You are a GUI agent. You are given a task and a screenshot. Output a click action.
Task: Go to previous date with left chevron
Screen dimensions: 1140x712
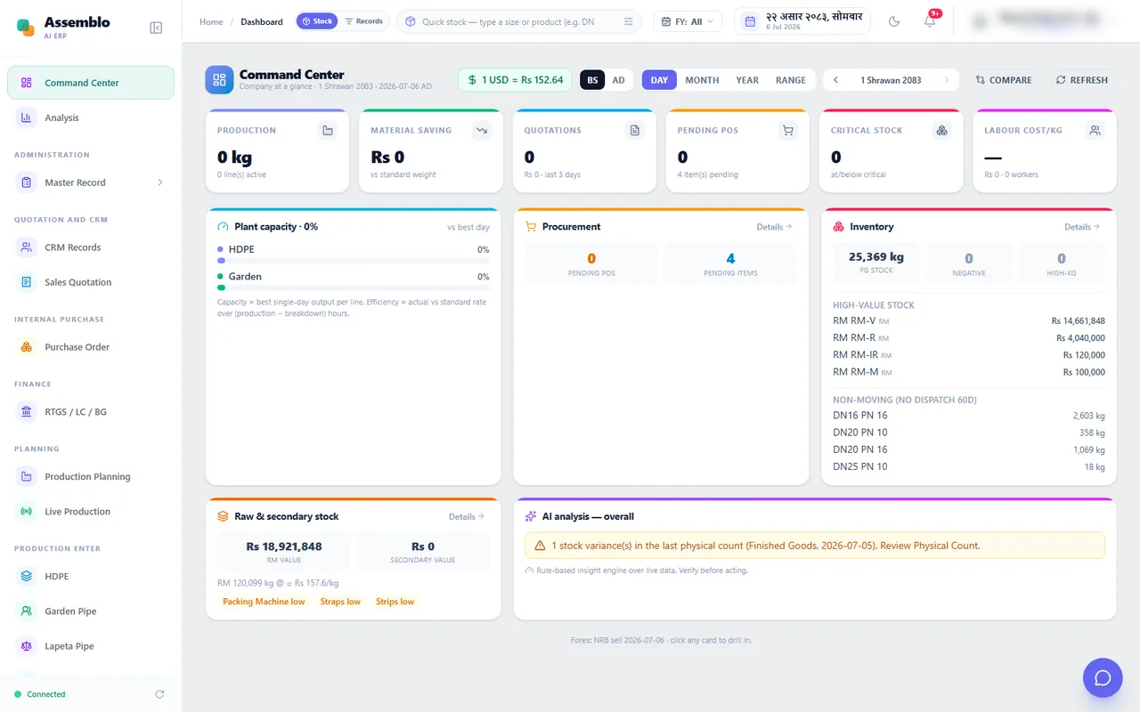coord(835,80)
